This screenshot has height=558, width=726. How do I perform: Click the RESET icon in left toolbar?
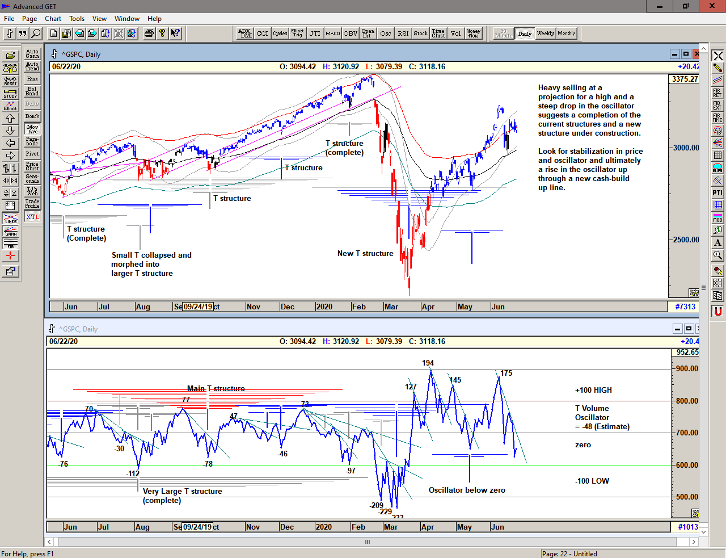click(x=10, y=81)
